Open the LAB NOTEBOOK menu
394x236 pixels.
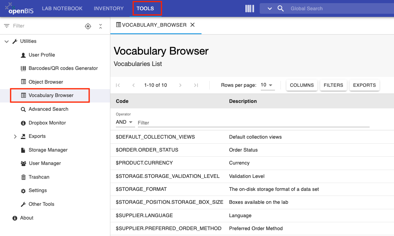[x=62, y=9]
